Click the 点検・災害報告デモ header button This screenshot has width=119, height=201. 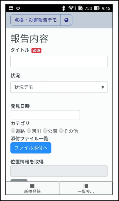[x=36, y=20]
